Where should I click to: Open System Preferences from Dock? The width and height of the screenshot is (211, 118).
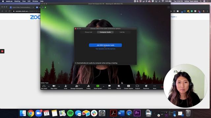102,113
